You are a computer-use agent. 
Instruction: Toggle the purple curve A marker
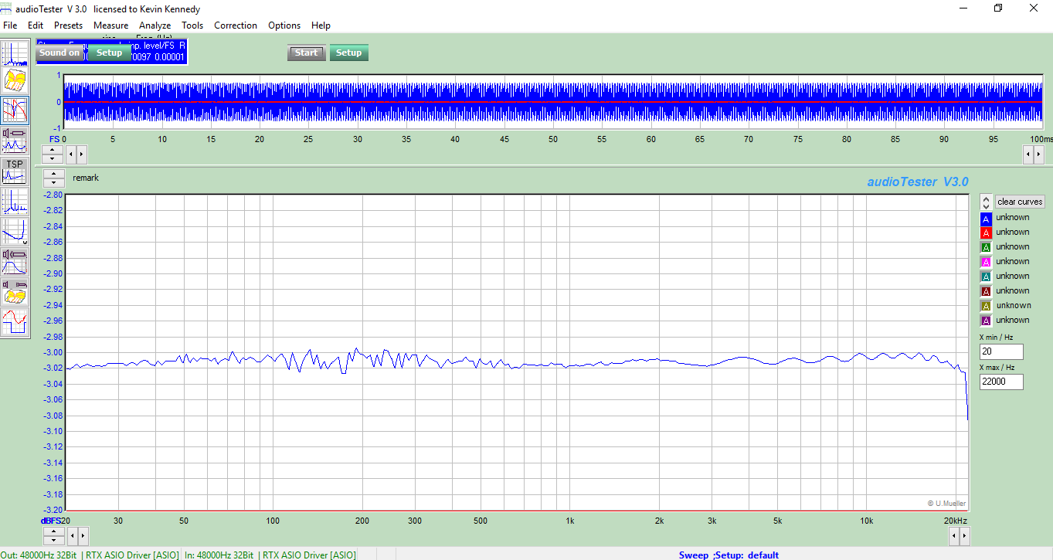[x=986, y=321]
